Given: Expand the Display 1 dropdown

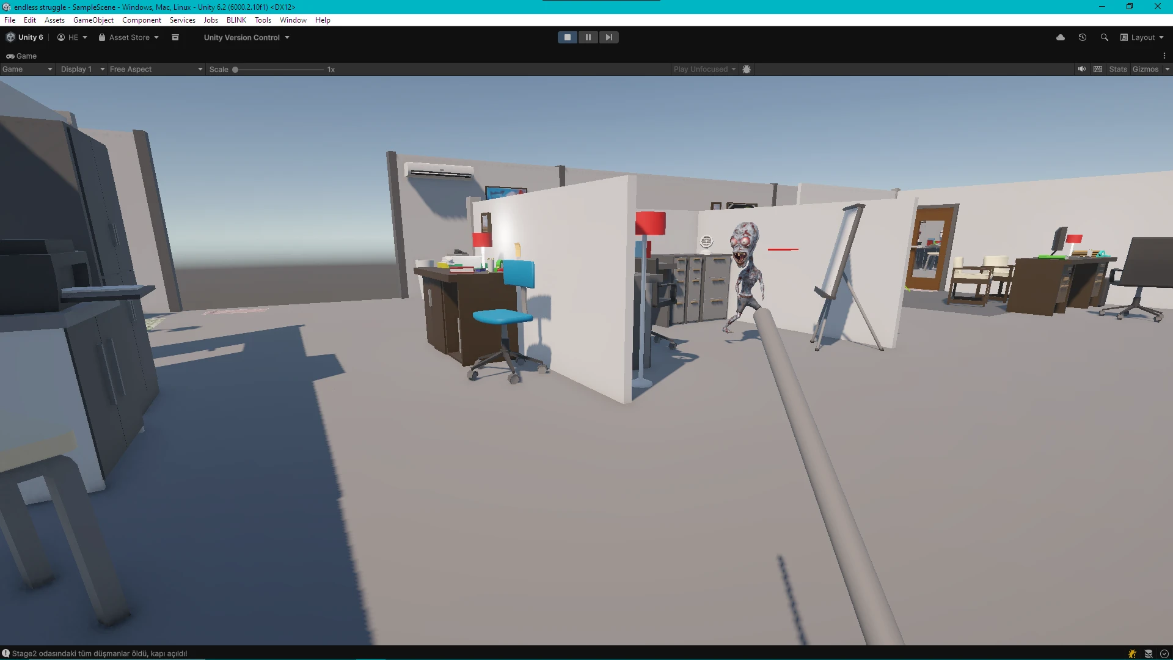Looking at the screenshot, I should tap(82, 69).
